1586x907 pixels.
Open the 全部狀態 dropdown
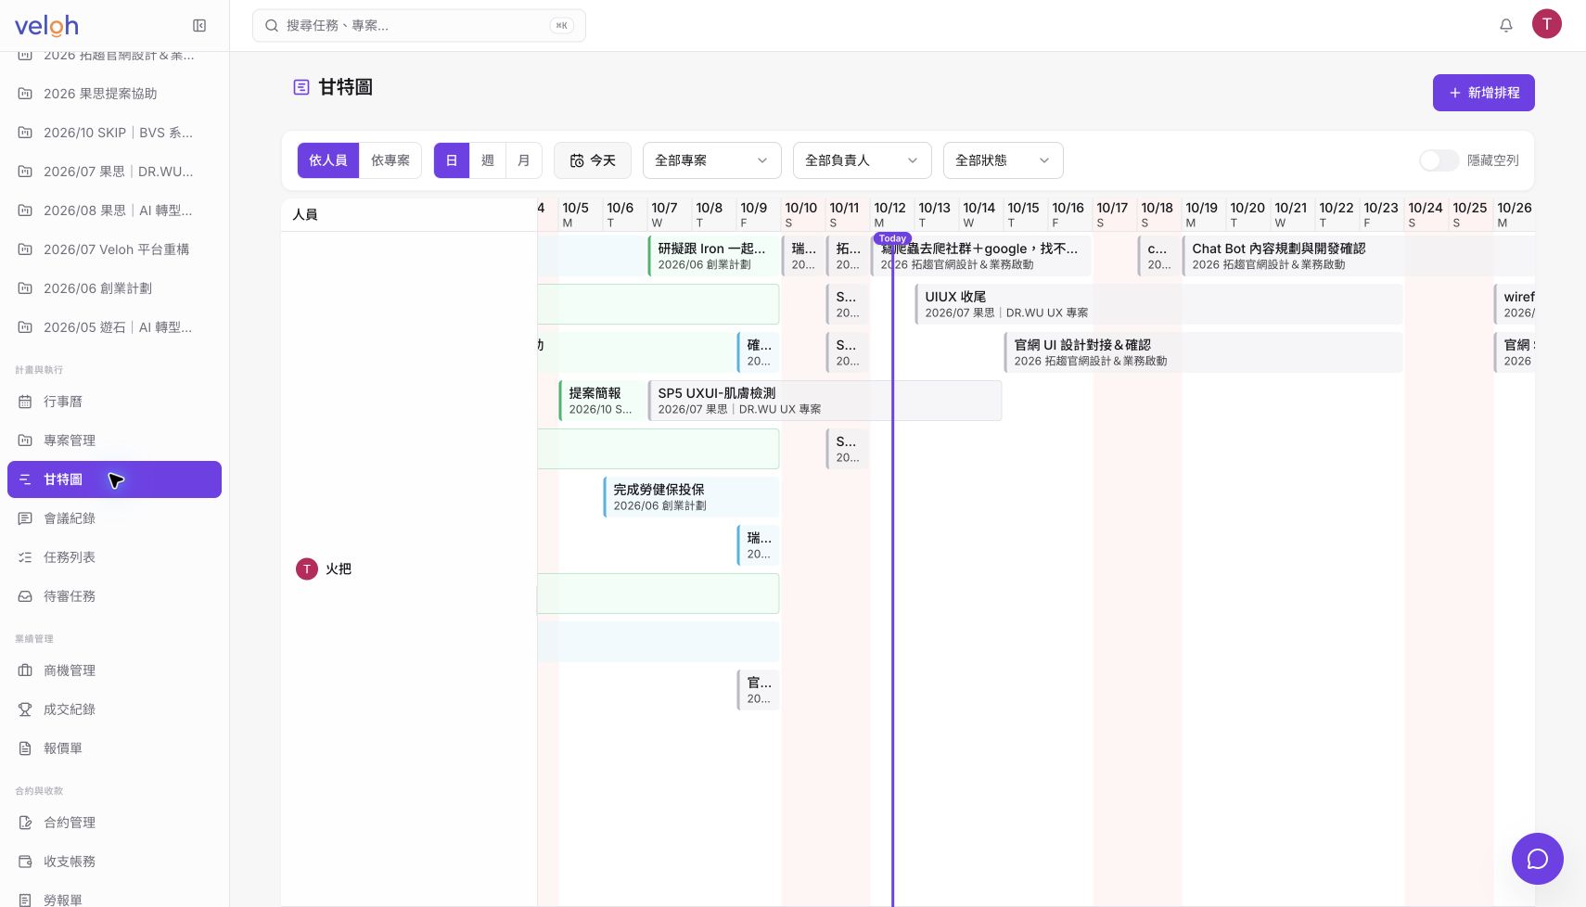[x=1003, y=160]
